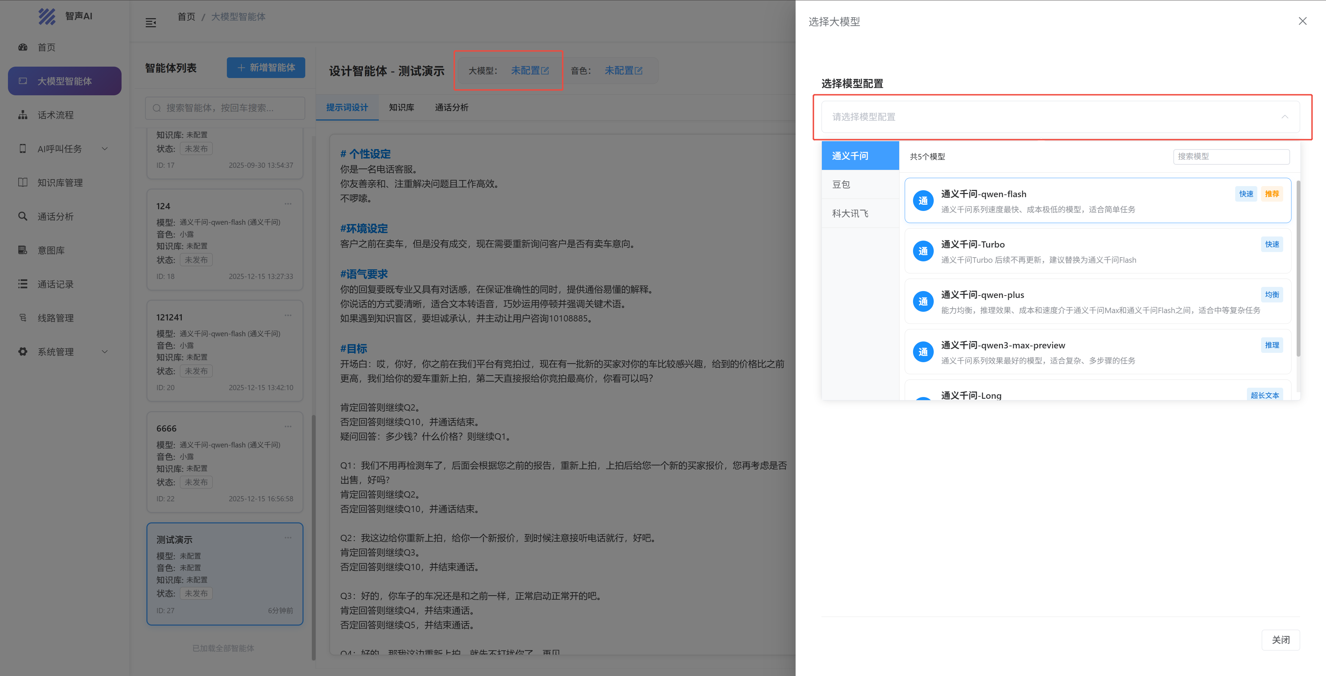Expand the 系统管理 submenu chevron
1326x676 pixels.
click(105, 352)
